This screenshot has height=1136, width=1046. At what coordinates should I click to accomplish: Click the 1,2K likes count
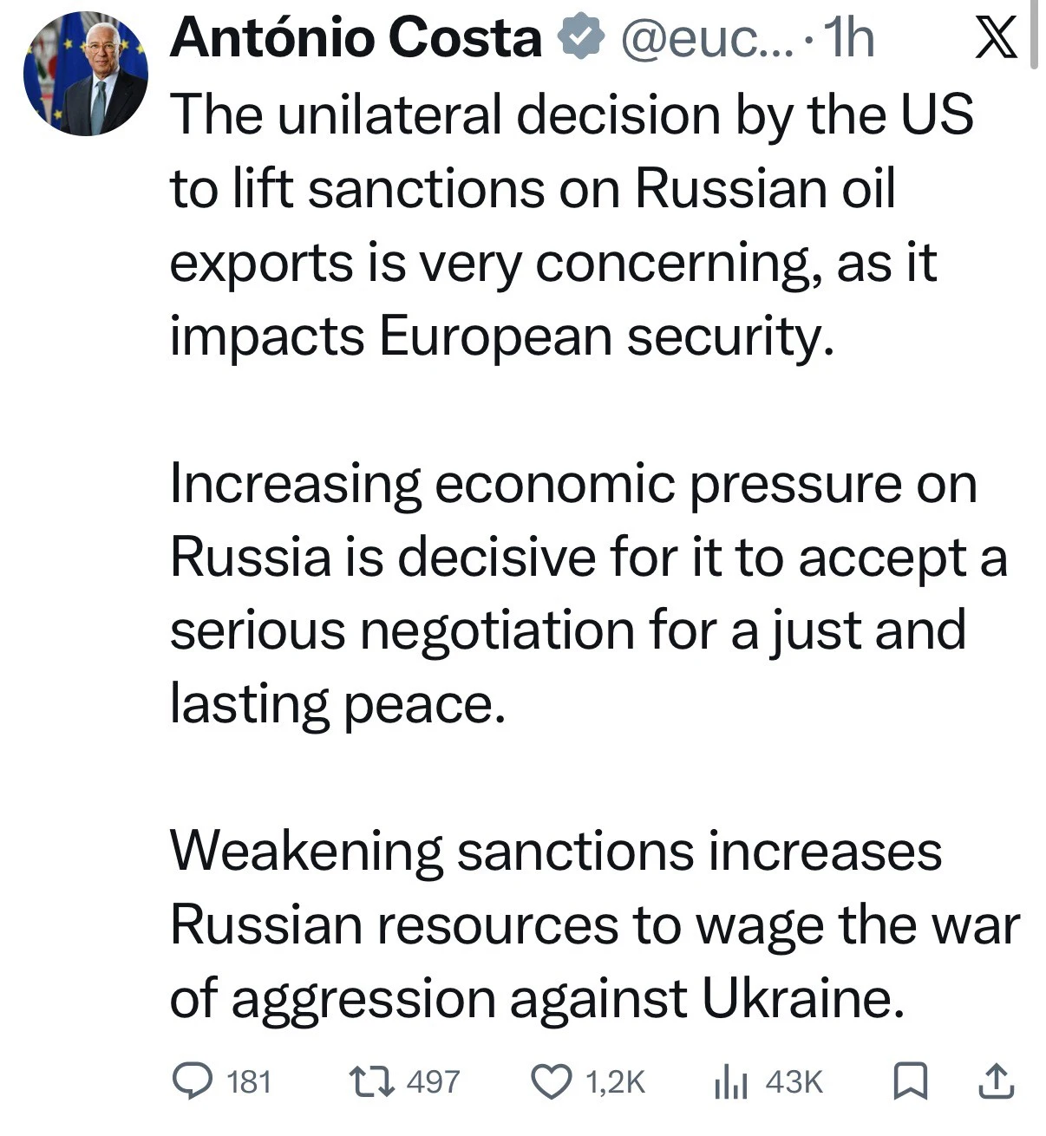[616, 1082]
